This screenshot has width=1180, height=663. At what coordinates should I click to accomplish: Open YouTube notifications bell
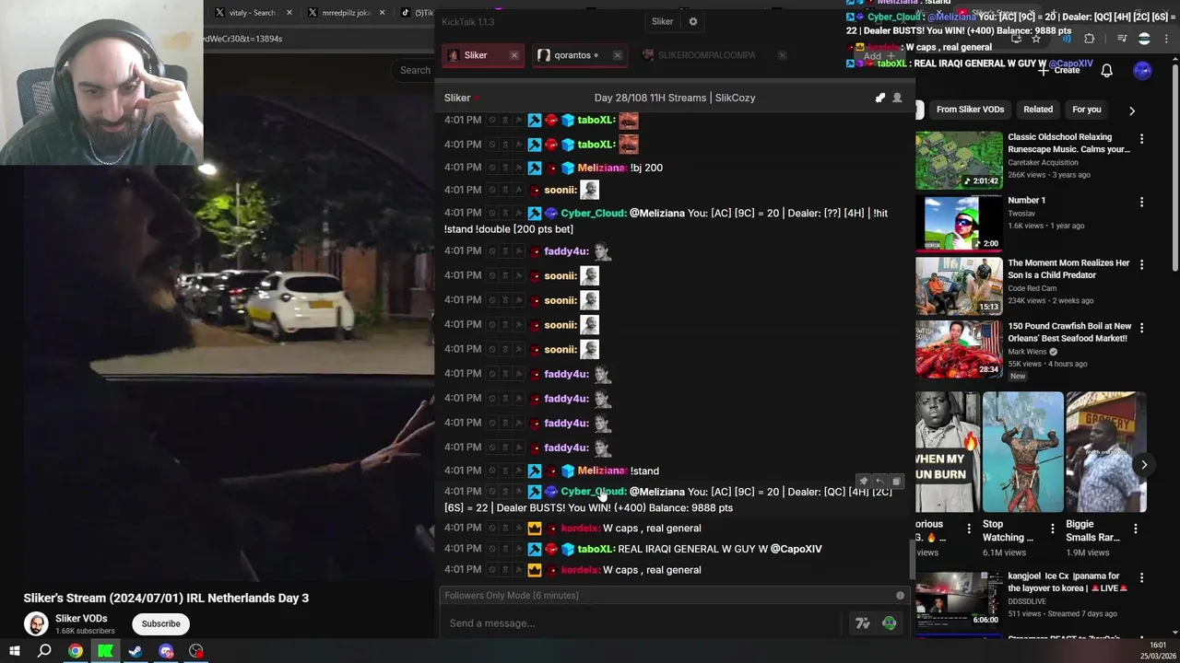pos(1107,71)
